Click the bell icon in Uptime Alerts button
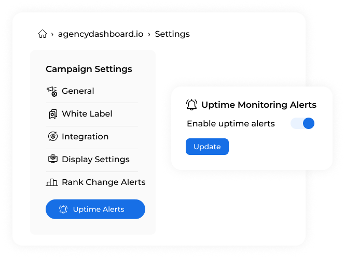 pyautogui.click(x=63, y=209)
